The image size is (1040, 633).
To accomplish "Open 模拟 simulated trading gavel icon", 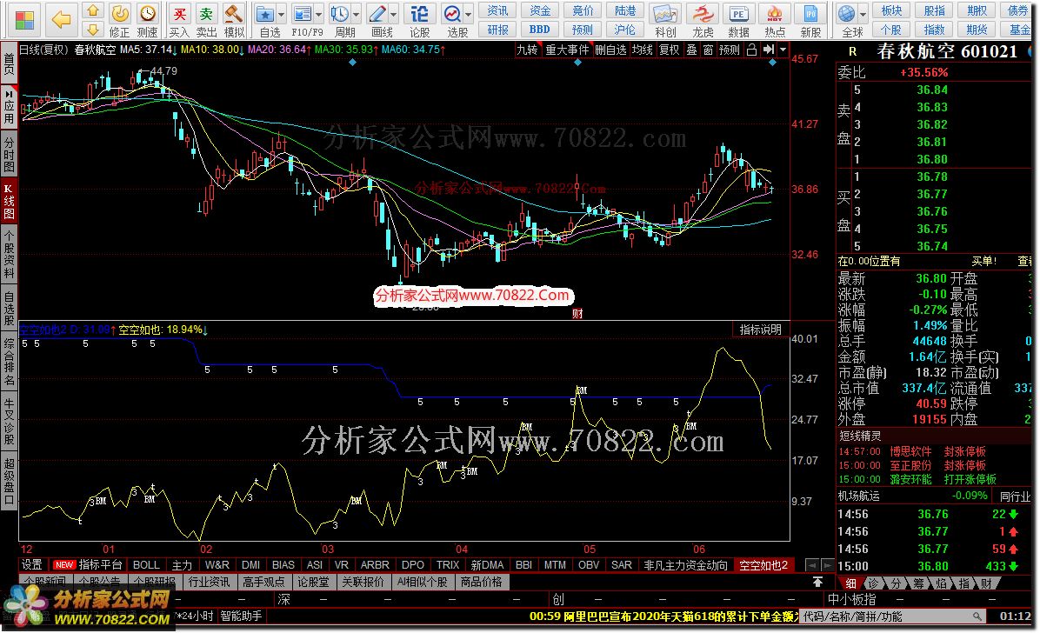I will (x=233, y=20).
